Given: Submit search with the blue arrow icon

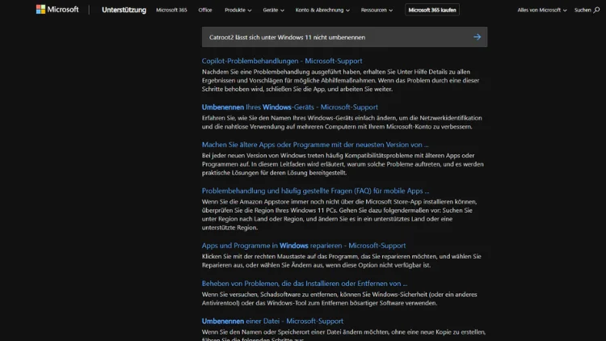Looking at the screenshot, I should pos(478,37).
